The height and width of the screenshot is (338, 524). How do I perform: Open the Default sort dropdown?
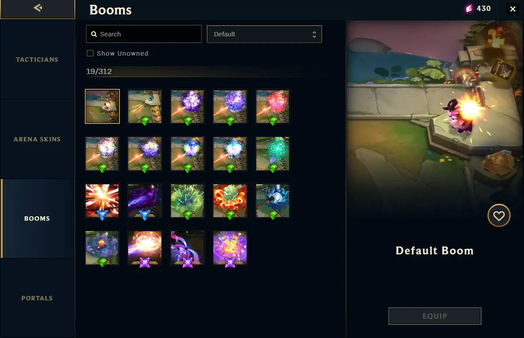(264, 34)
